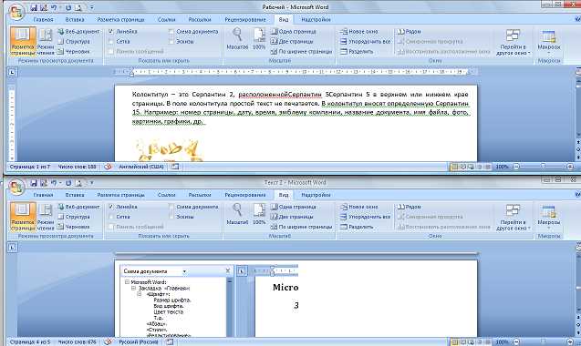The width and height of the screenshot is (581, 346).
Task: Toggle the Линейка checkbox in the Текст 2 window
Action: click(x=111, y=207)
